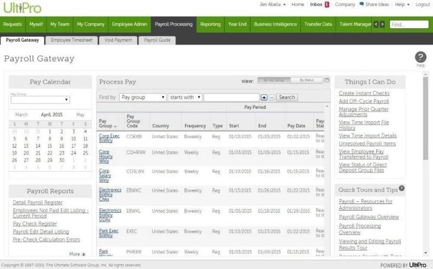Click the Share Ideas speech bubble icon
The height and width of the screenshot is (269, 433).
click(x=362, y=4)
